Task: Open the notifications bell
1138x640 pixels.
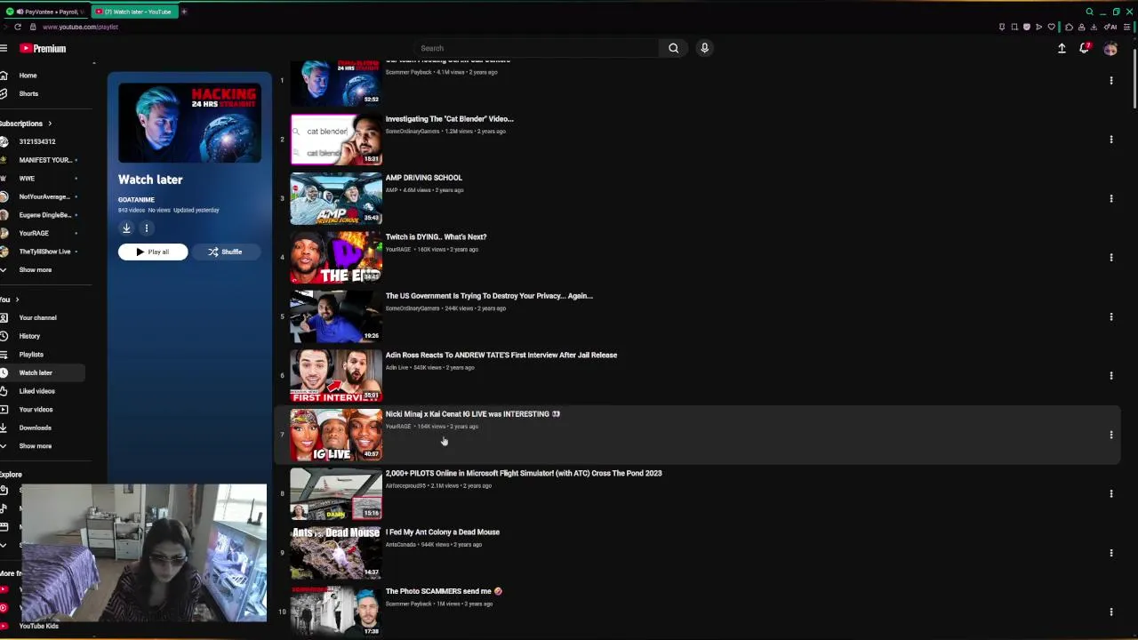Action: click(x=1085, y=48)
